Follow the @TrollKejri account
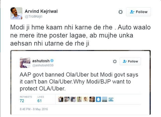The height and width of the screenshot is (117, 161). (138, 12)
